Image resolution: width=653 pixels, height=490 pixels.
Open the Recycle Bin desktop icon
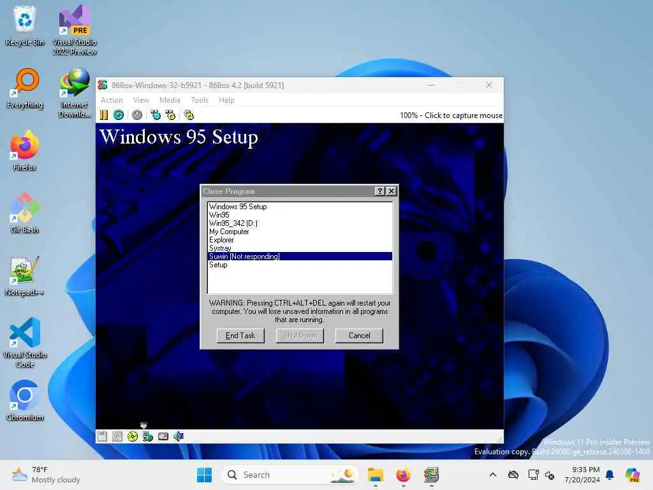pyautogui.click(x=25, y=26)
